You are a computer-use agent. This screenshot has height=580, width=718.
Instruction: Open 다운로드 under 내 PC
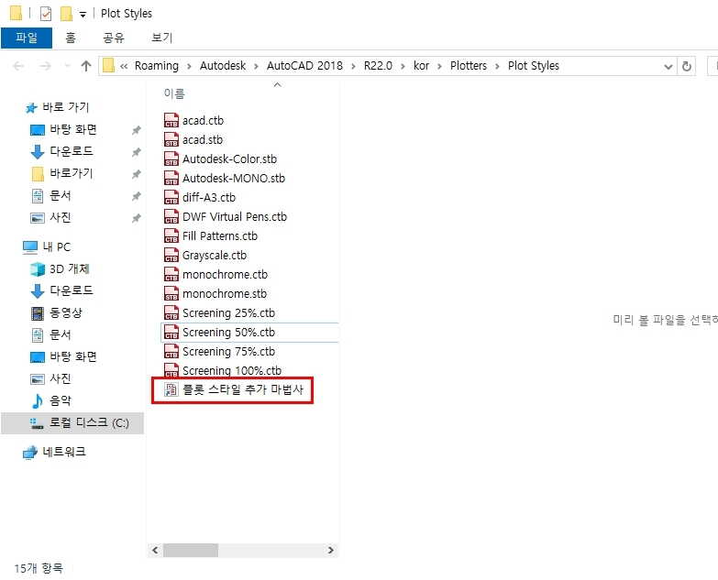click(x=61, y=290)
